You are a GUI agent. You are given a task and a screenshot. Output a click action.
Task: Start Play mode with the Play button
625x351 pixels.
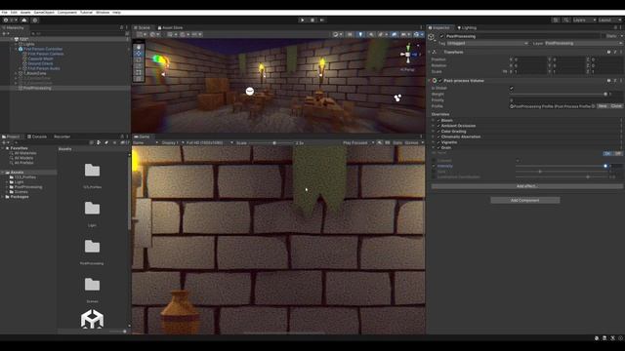pyautogui.click(x=302, y=19)
